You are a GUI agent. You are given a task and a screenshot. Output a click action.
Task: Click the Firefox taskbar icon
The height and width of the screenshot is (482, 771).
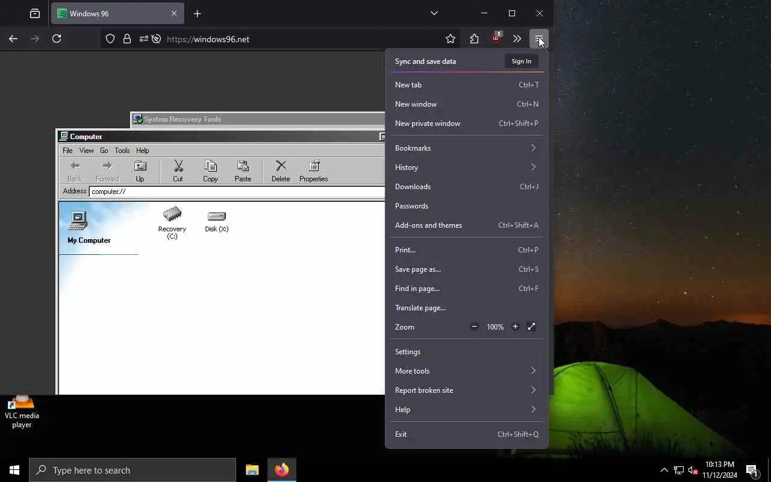click(x=281, y=470)
